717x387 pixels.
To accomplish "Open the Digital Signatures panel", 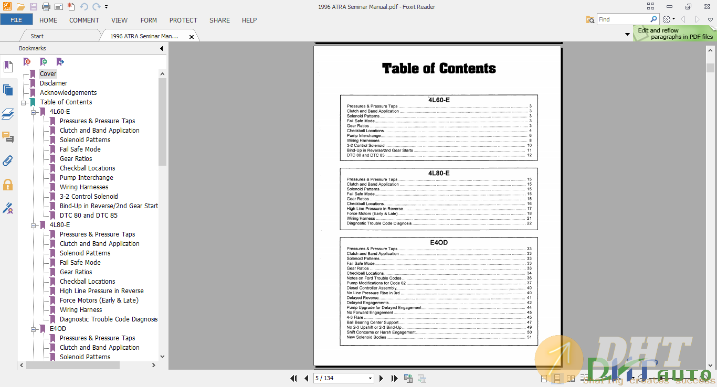I will pyautogui.click(x=8, y=208).
